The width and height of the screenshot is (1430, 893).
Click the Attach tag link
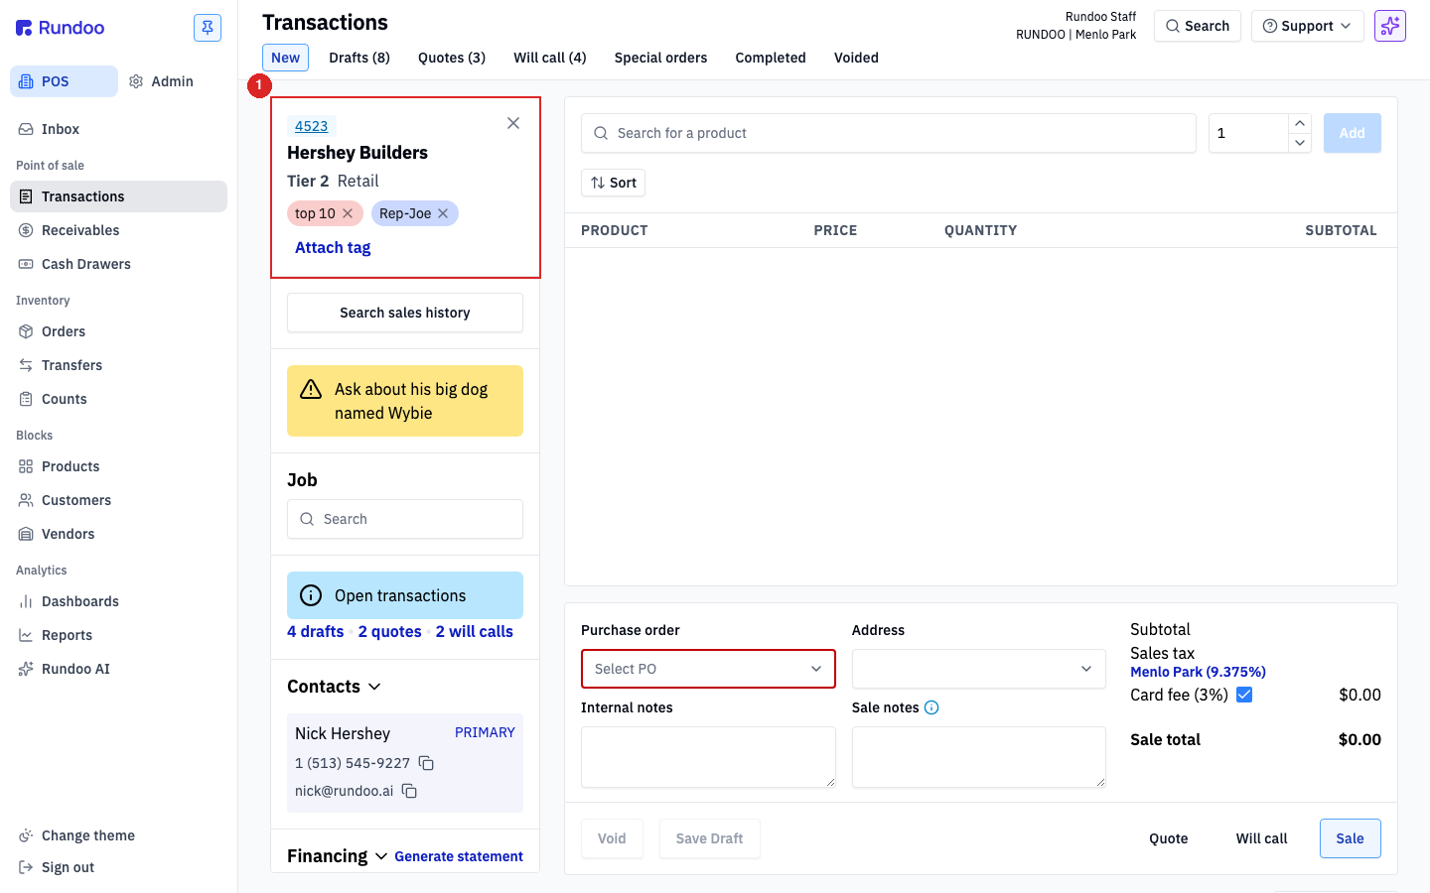[333, 248]
